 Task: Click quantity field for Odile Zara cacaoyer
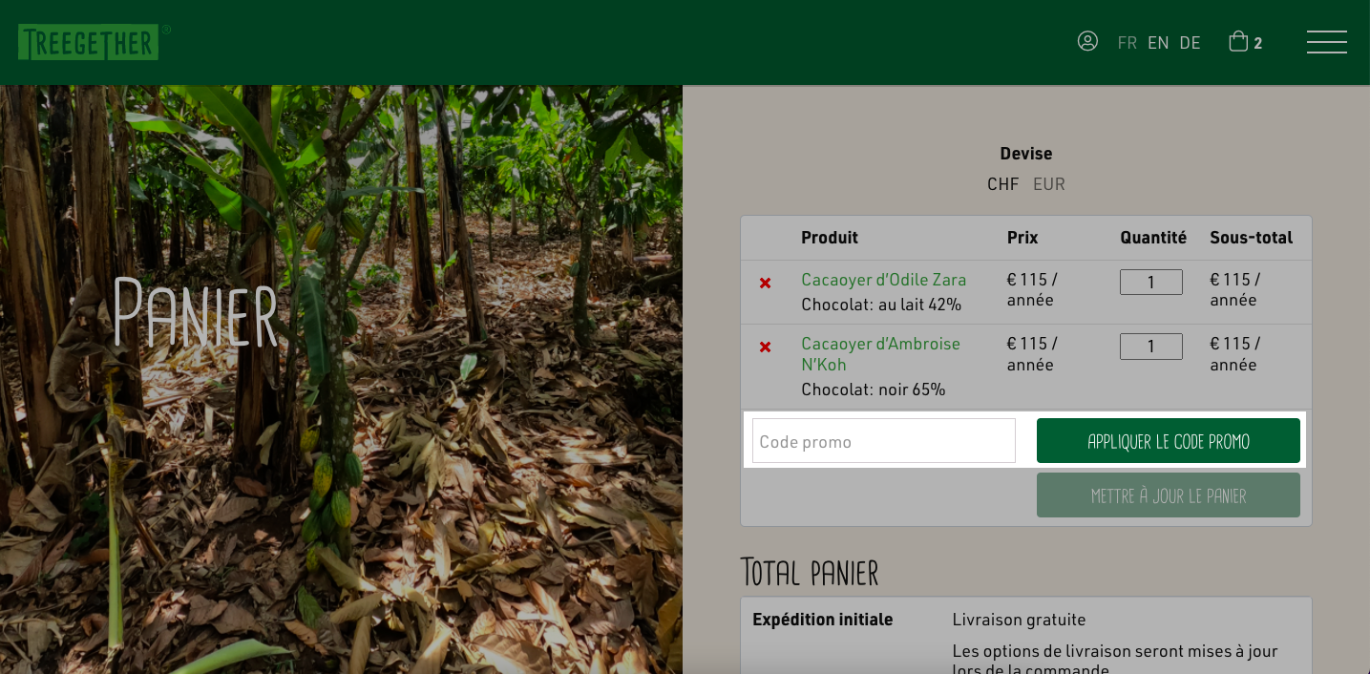tap(1151, 282)
